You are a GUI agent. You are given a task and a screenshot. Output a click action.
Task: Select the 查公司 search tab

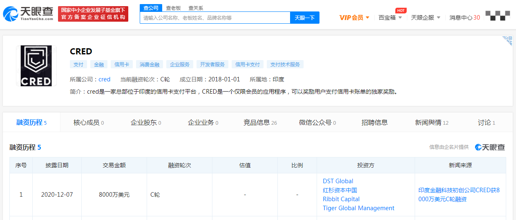tap(151, 8)
